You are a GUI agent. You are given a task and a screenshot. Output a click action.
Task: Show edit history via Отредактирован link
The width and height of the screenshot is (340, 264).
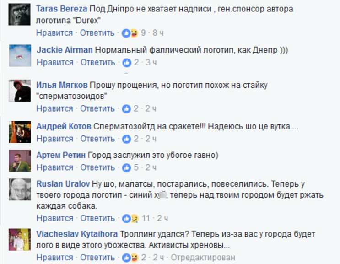[200, 258]
